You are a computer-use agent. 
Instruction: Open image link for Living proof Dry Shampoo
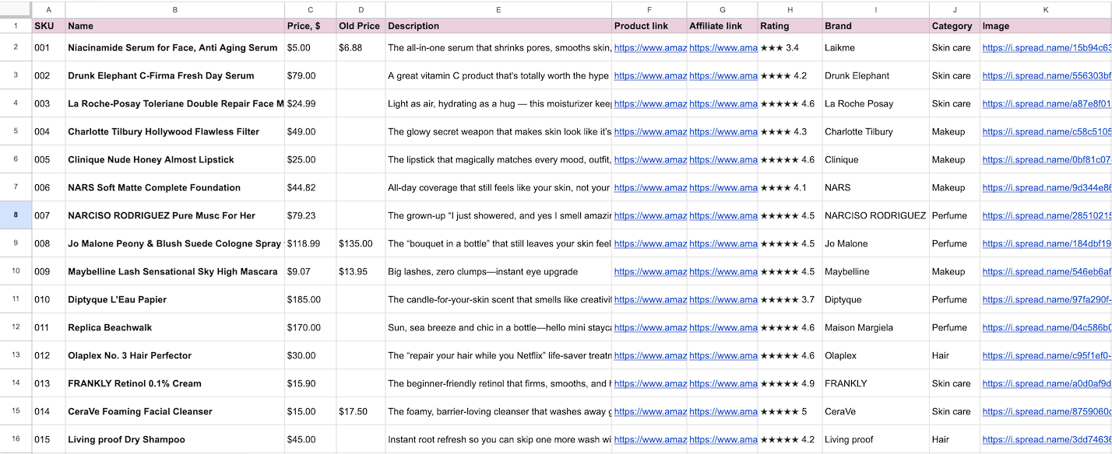coord(1047,439)
